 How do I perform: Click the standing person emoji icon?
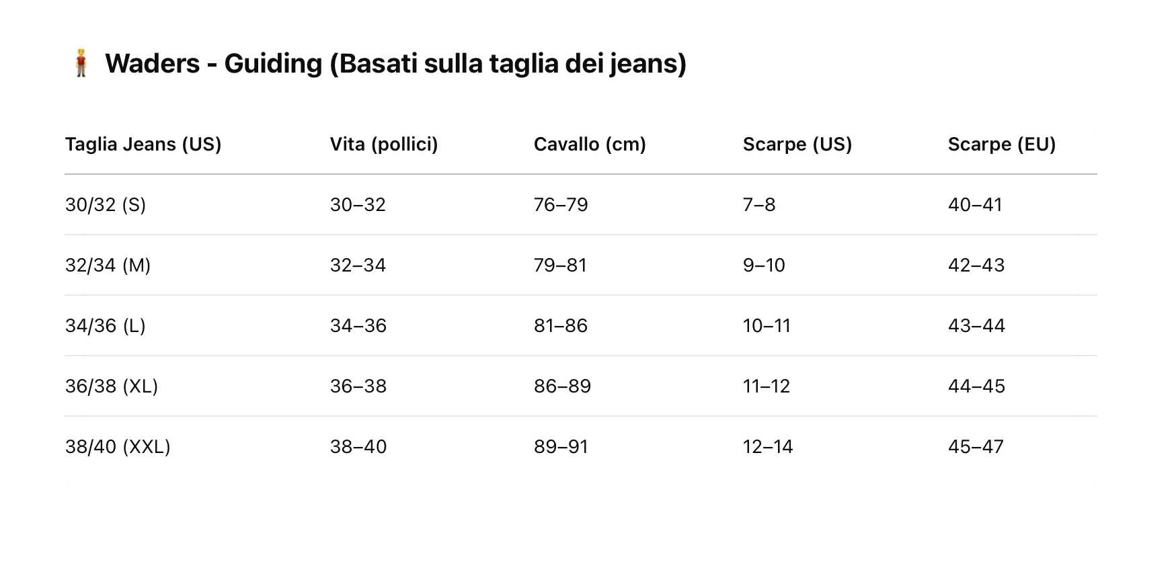click(81, 63)
